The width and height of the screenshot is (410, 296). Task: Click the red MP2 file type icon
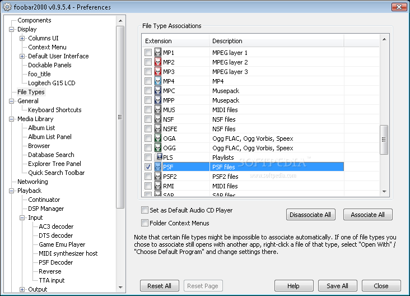(x=158, y=62)
